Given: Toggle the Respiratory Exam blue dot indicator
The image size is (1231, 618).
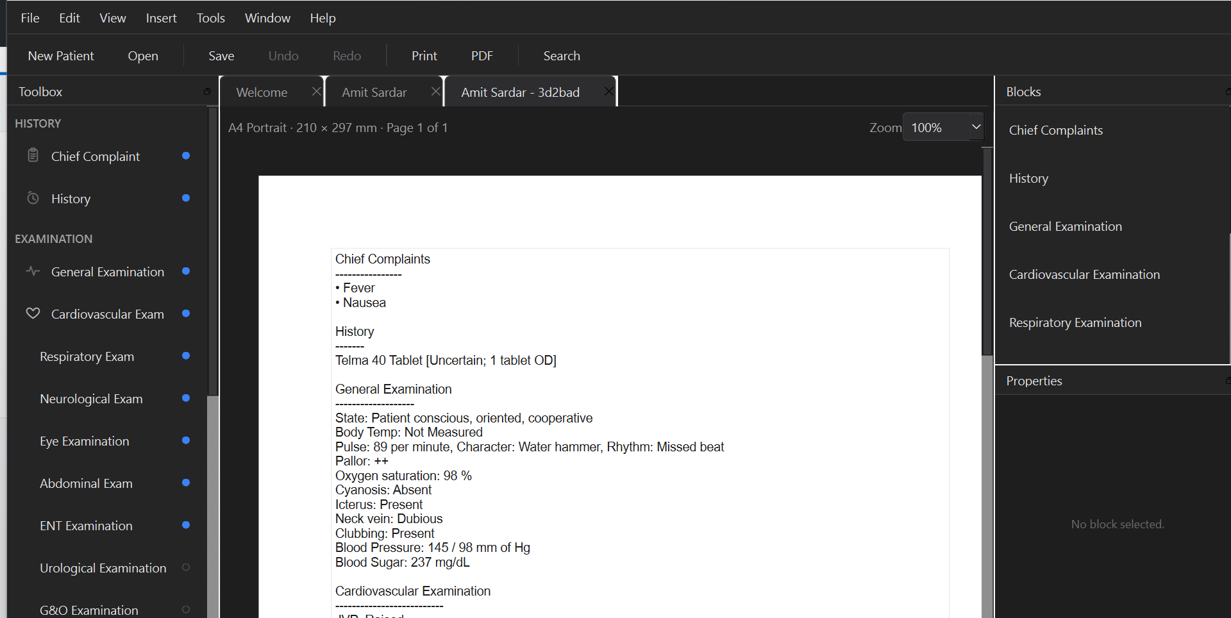Looking at the screenshot, I should [186, 356].
